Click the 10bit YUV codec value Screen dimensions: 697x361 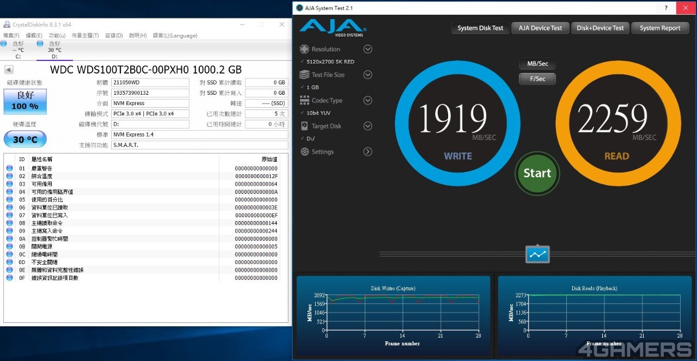pyautogui.click(x=319, y=113)
